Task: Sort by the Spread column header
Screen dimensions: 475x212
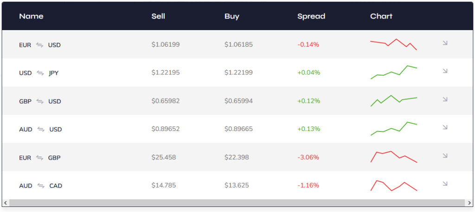Action: click(311, 16)
